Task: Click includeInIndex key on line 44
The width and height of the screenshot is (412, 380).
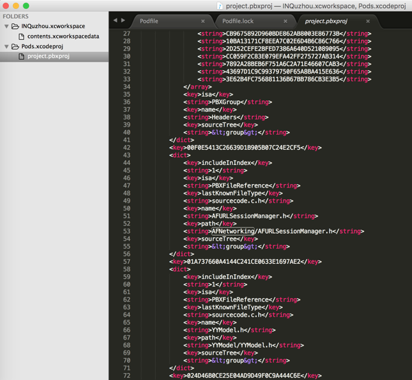Action: coord(226,163)
